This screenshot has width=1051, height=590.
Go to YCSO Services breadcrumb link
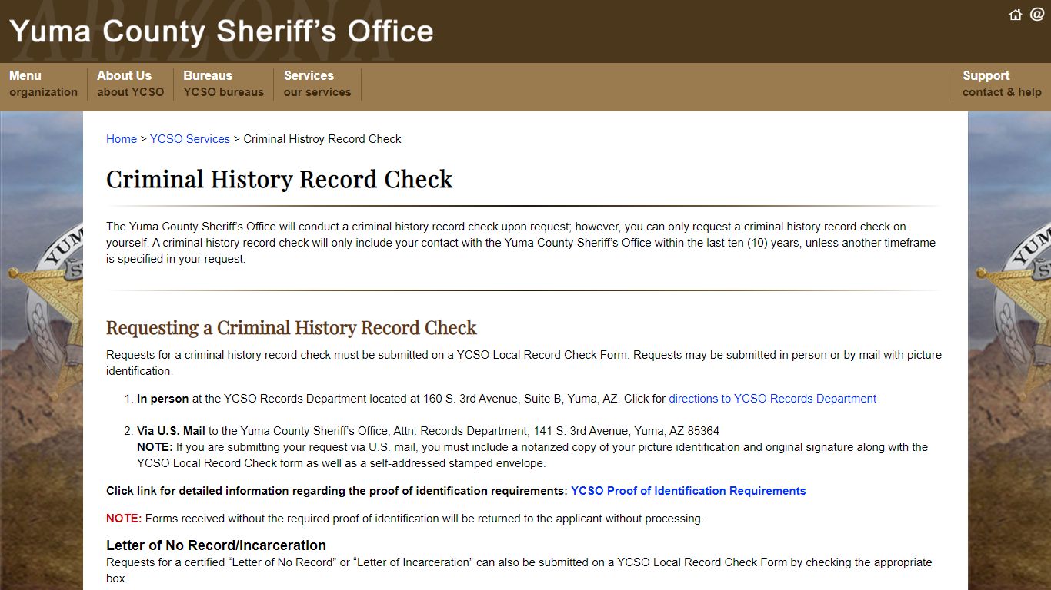pos(190,139)
